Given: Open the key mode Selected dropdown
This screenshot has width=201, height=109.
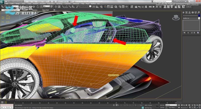Looking at the screenshot, I should point(171,105).
